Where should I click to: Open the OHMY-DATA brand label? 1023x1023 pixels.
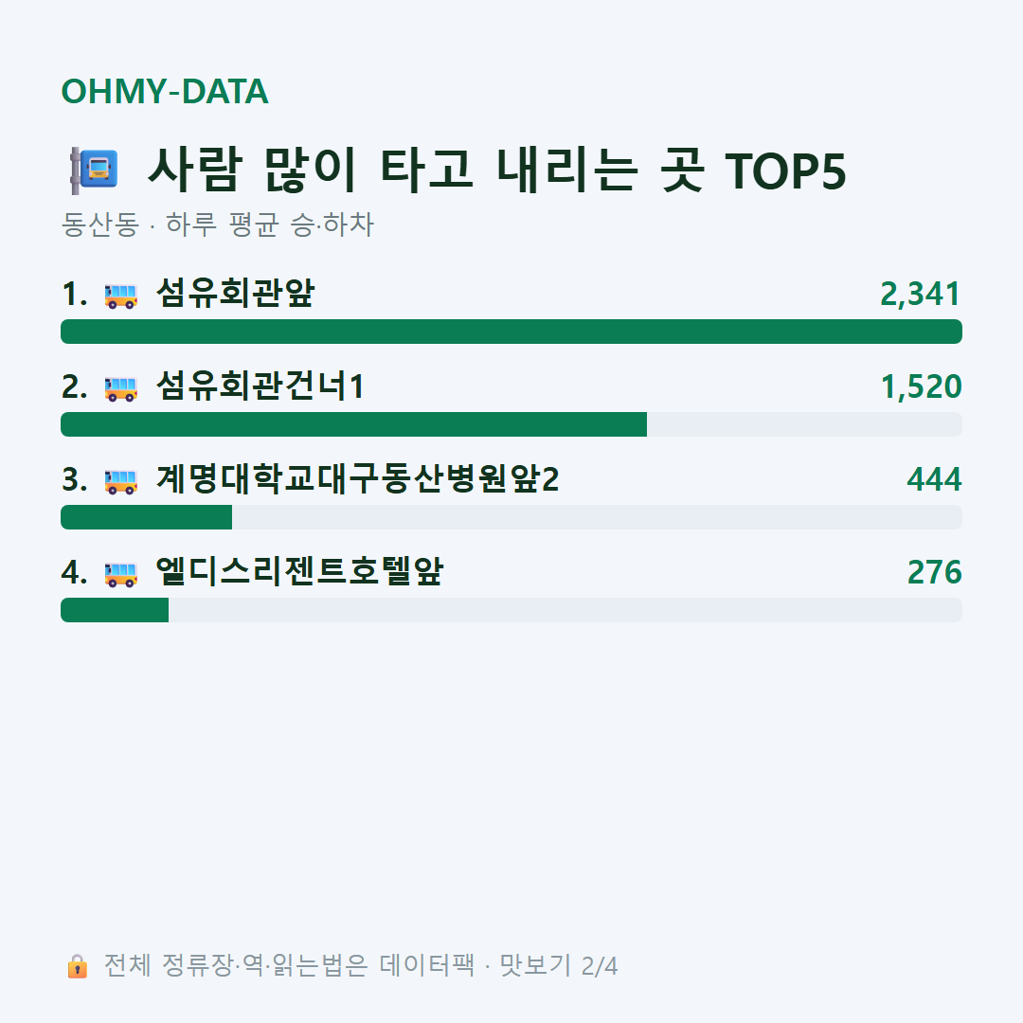click(165, 91)
